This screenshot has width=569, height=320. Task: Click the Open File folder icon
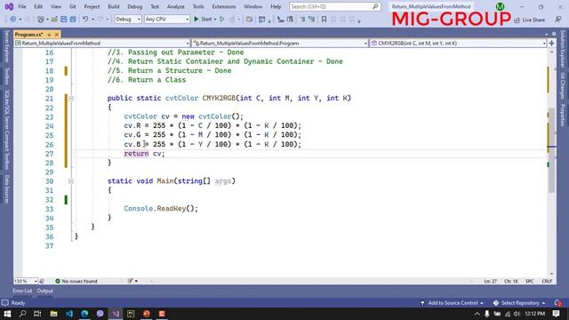point(54,20)
